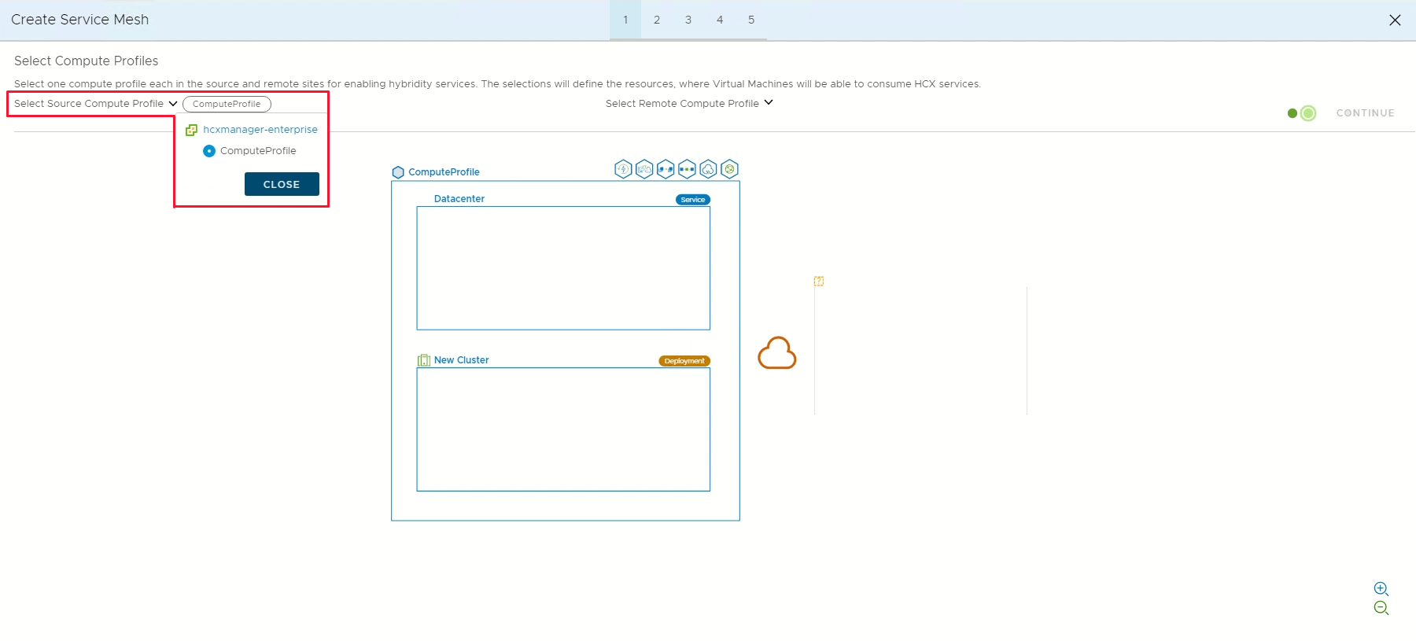Click the Select Compute Profiles heading

(x=87, y=61)
